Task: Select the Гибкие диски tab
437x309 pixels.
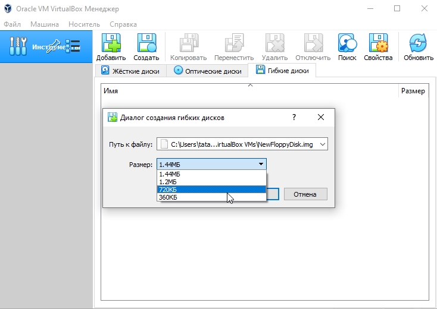Action: (x=282, y=70)
